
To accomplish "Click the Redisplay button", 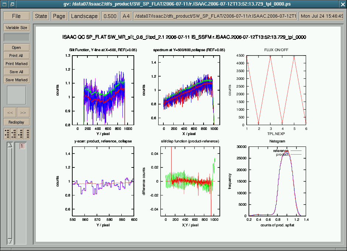I will pyautogui.click(x=16, y=122).
